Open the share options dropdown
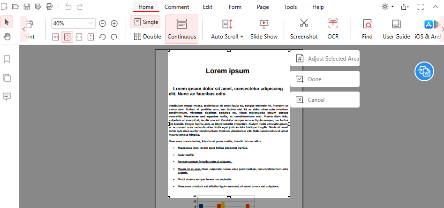 406,7
